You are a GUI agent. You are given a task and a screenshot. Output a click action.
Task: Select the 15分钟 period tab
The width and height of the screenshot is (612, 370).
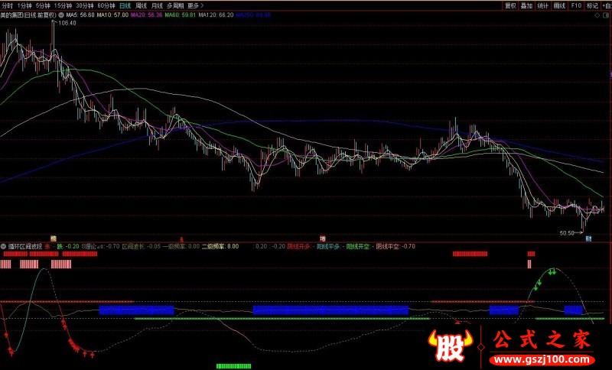click(63, 5)
